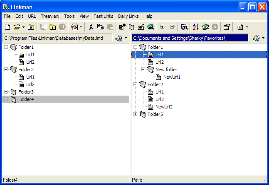Click the open folder icon in toolbar

click(17, 27)
